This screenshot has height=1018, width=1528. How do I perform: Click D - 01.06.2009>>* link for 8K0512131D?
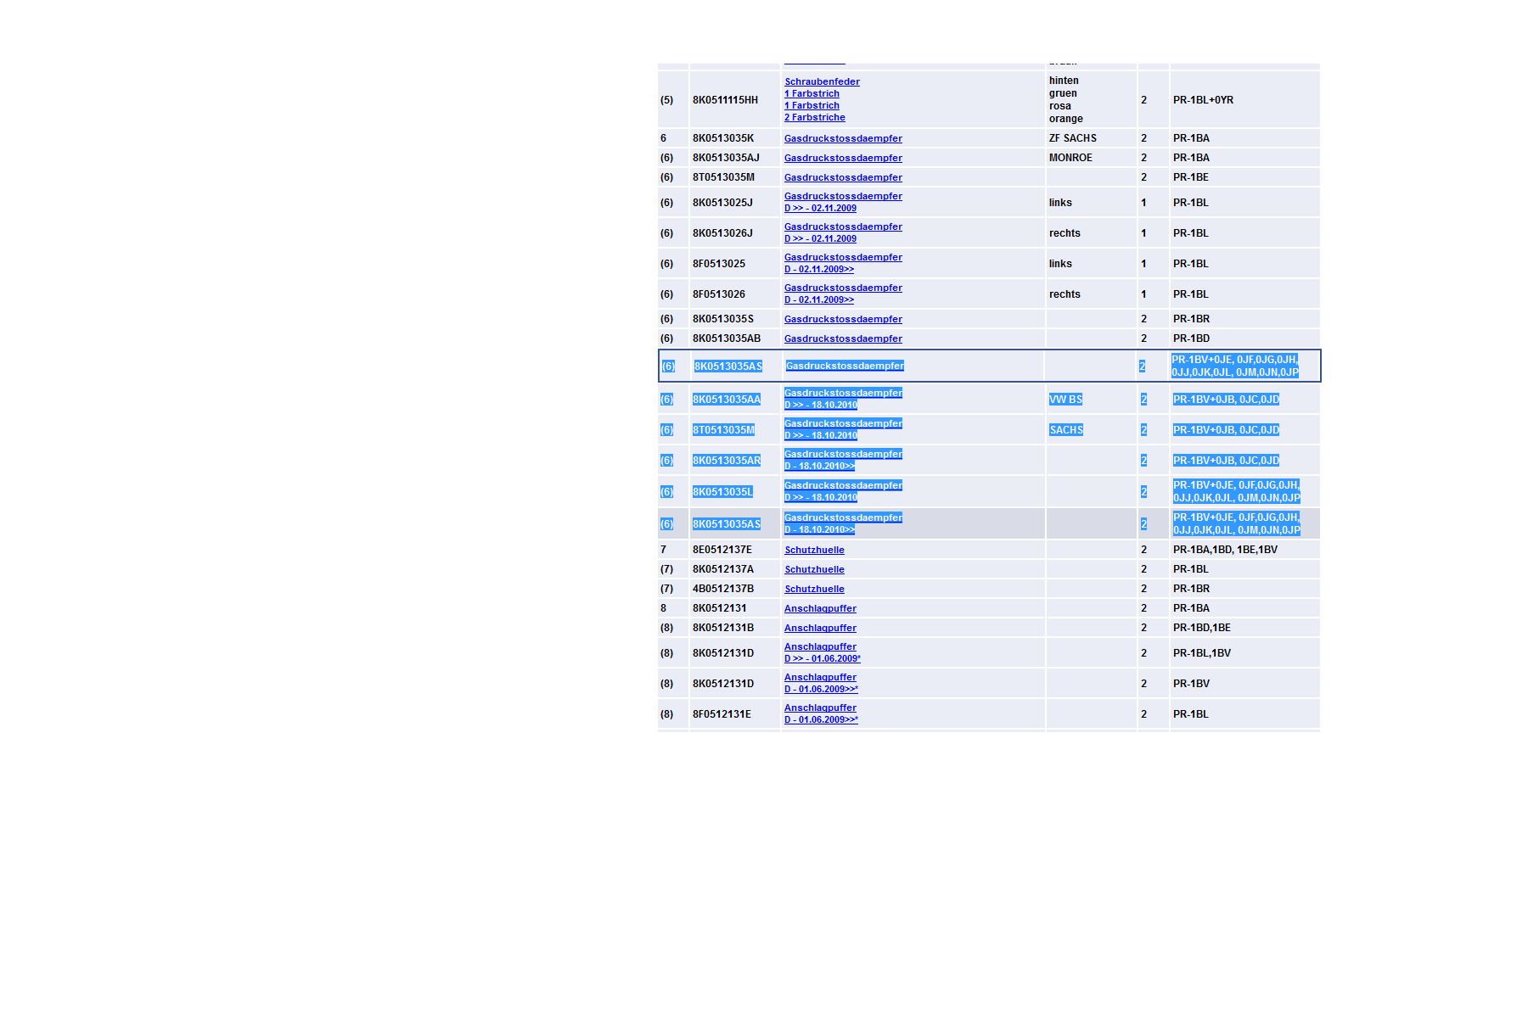click(x=821, y=689)
